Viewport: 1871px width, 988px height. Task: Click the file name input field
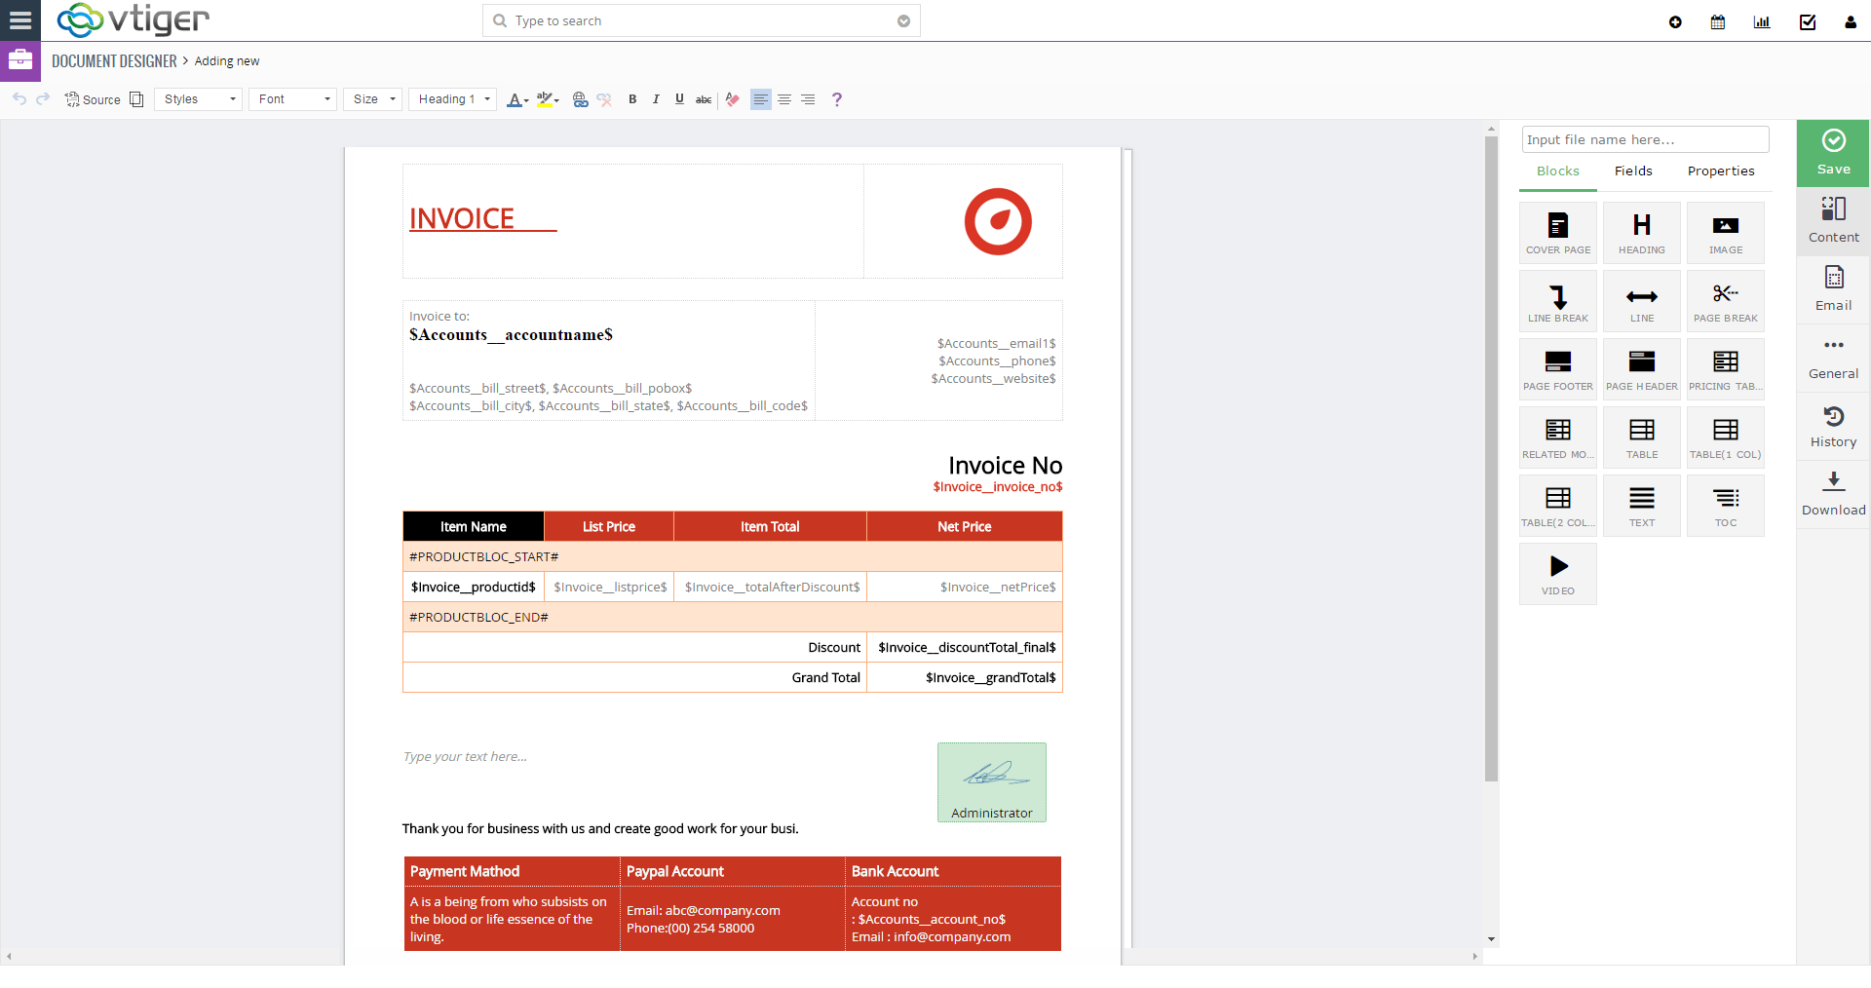click(x=1644, y=139)
